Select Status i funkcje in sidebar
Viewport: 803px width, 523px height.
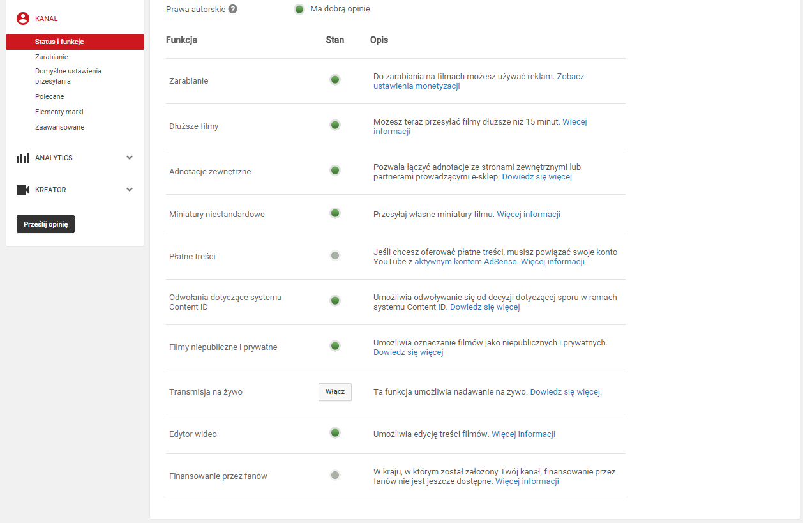75,42
